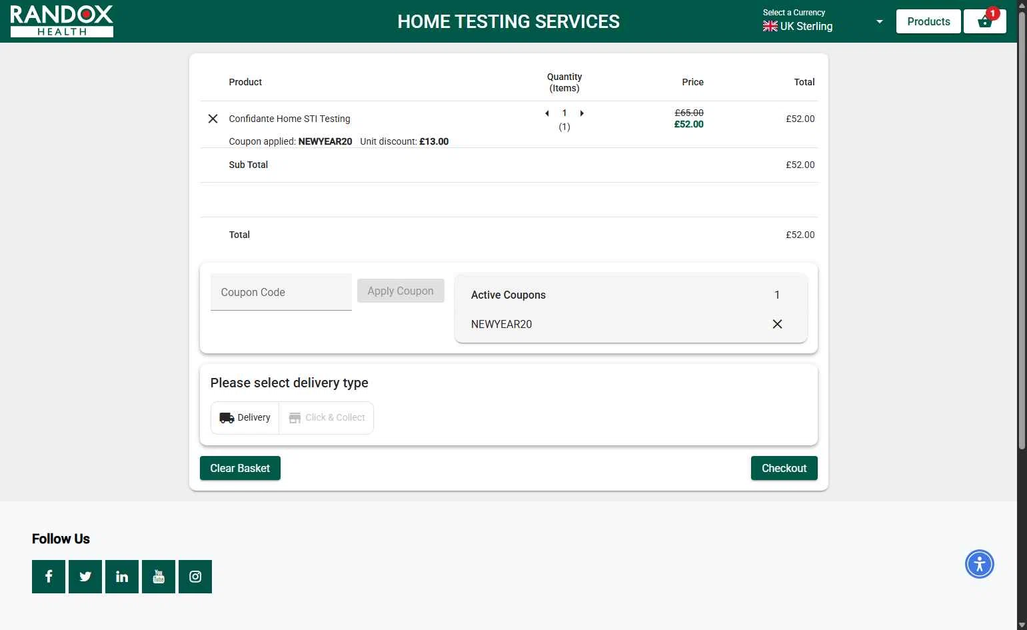Proceed to Checkout

[784, 468]
